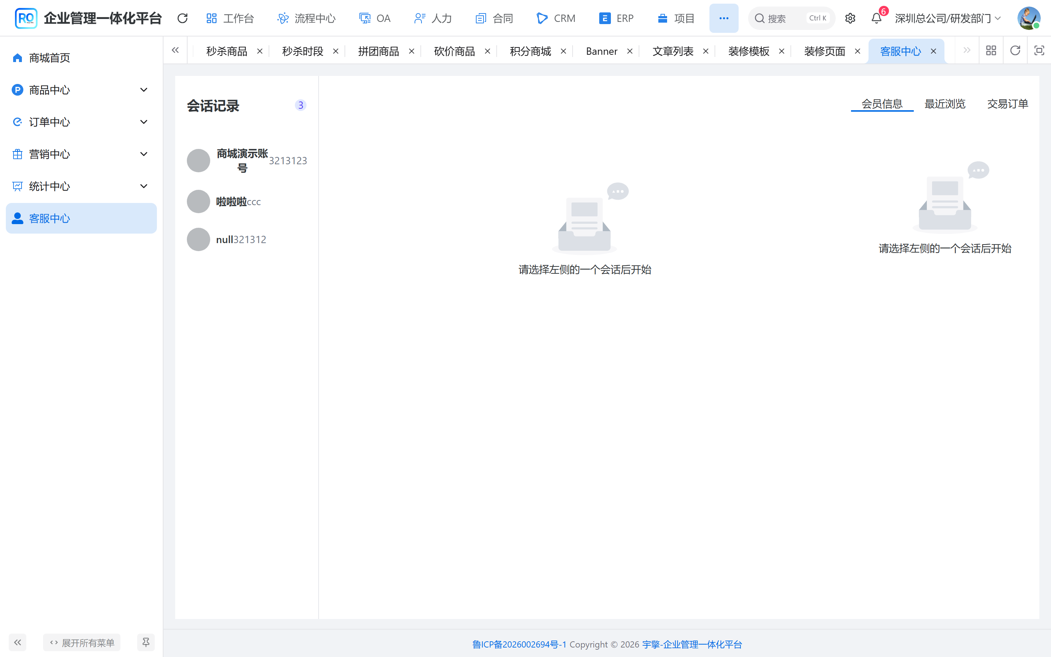Image resolution: width=1051 pixels, height=657 pixels.
Task: Expand 商品中心 sidebar menu
Action: click(x=81, y=90)
